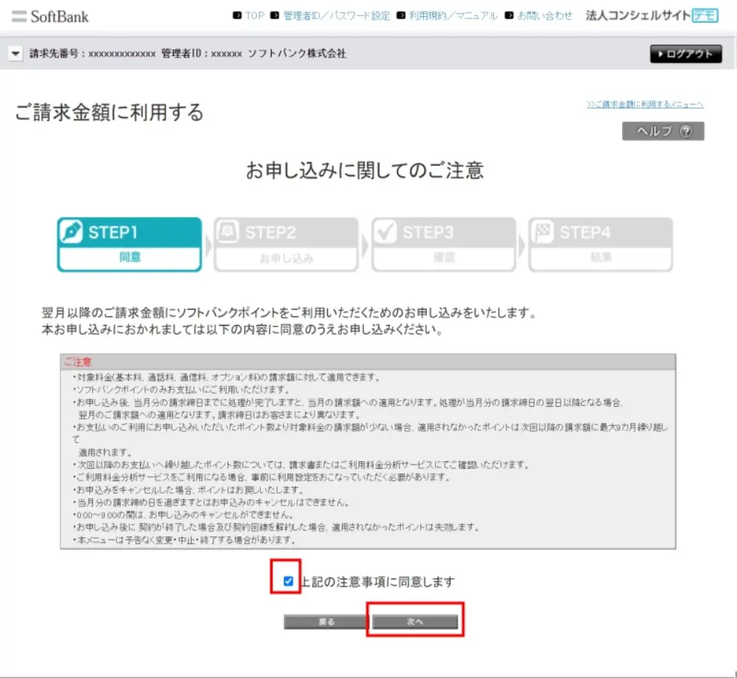737x678 pixels.
Task: Click the ログアウト button
Action: pos(685,54)
